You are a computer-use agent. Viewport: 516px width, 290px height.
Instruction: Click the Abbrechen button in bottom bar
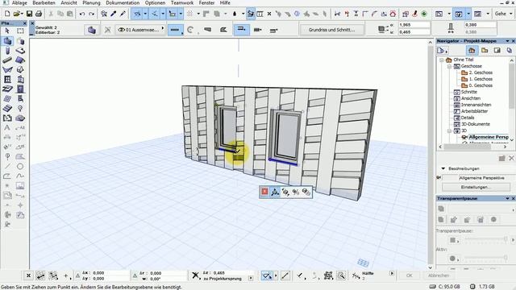439,275
